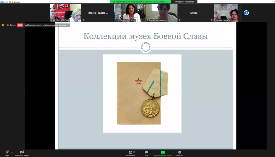The width and height of the screenshot is (275, 157).
Task: Select the Донецкий республ. video thumbnail
Action: click(x=226, y=13)
